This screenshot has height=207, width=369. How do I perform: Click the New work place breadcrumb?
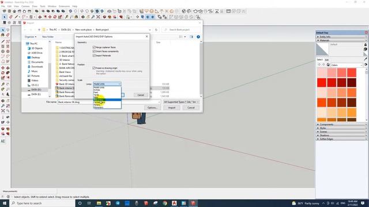tap(83, 30)
